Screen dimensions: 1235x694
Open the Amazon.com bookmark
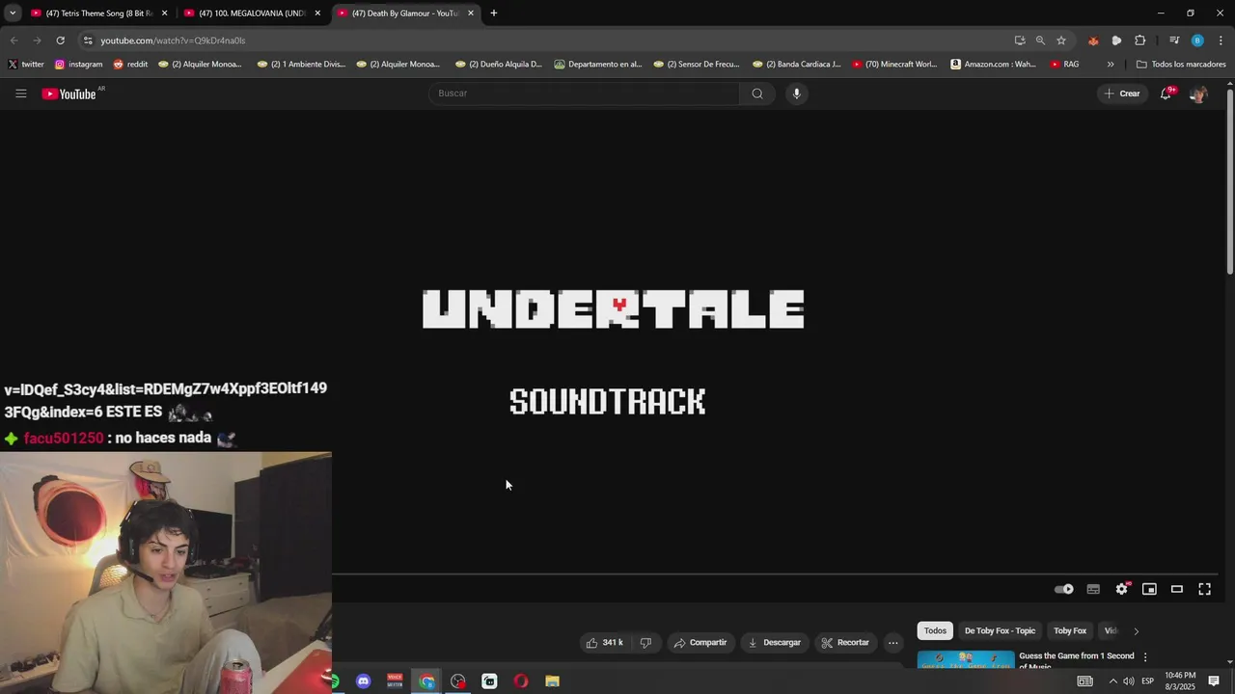(993, 65)
